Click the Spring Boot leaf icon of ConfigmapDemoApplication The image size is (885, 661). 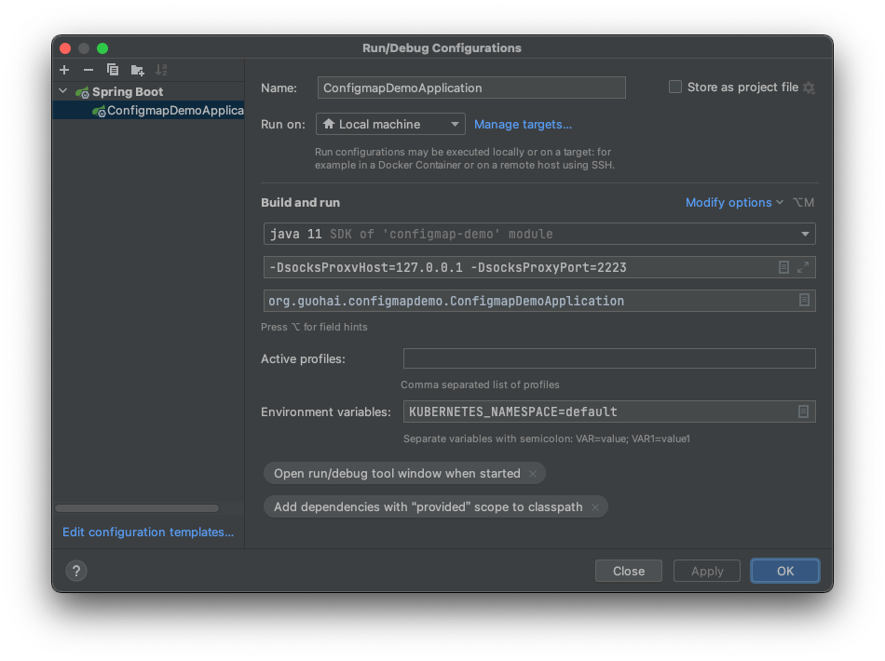click(99, 111)
